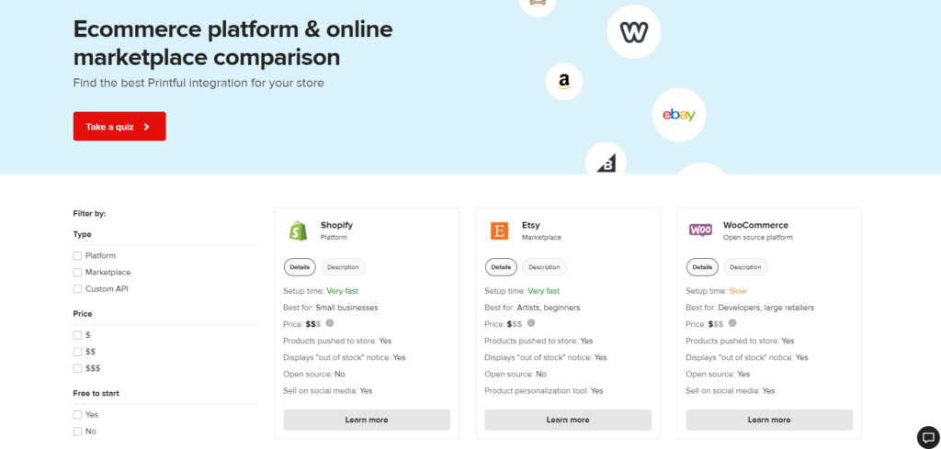
Task: Click the Shopify bag logo
Action: click(298, 230)
